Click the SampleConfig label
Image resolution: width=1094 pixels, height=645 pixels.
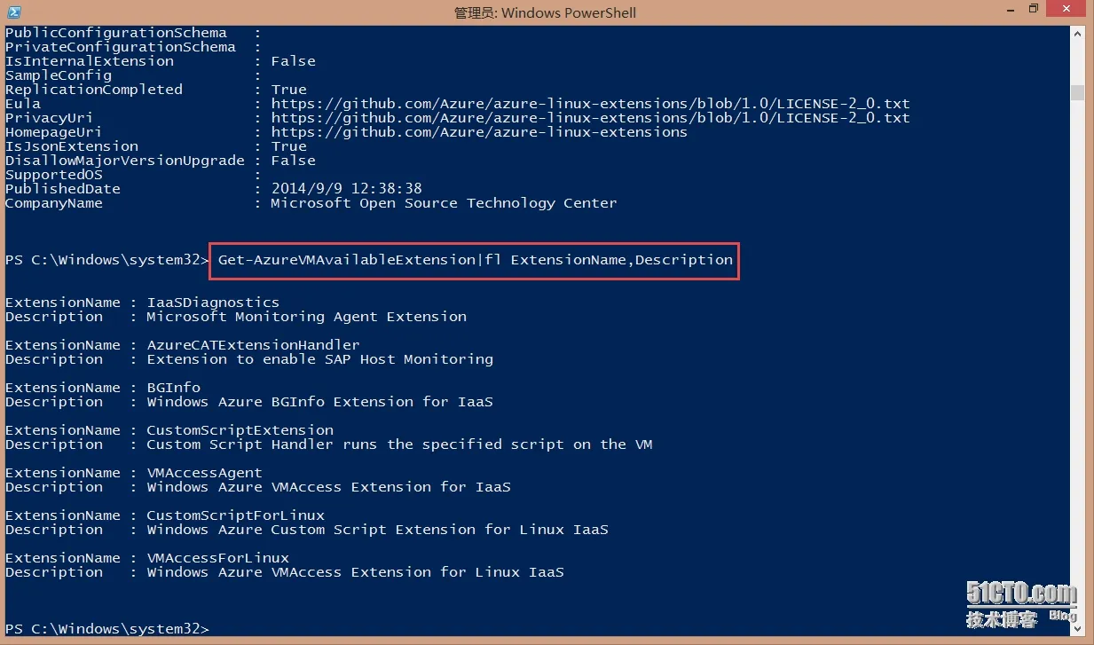pyautogui.click(x=58, y=75)
